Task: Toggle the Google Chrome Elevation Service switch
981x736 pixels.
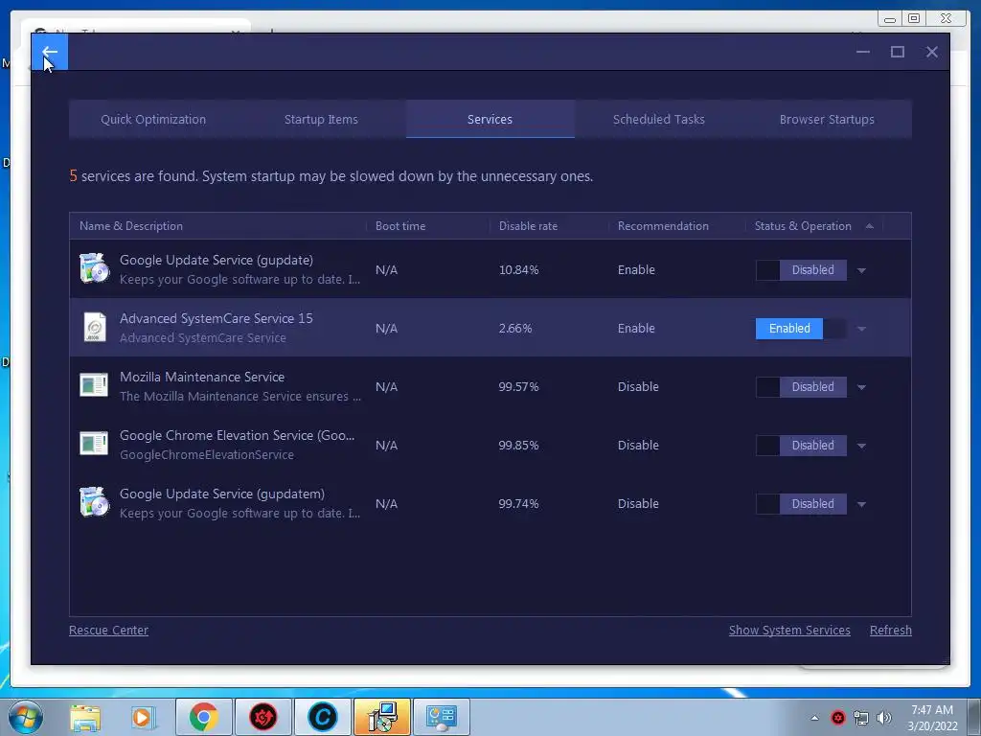Action: (801, 445)
